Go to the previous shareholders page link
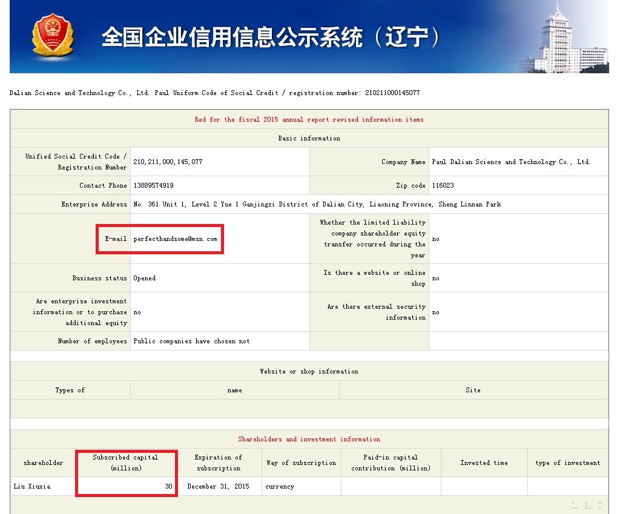The image size is (617, 514). coord(575,505)
